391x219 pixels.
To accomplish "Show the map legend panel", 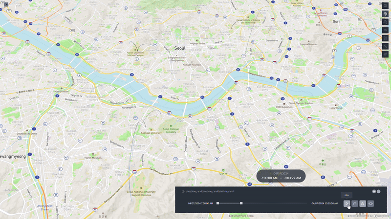I will (385, 38).
